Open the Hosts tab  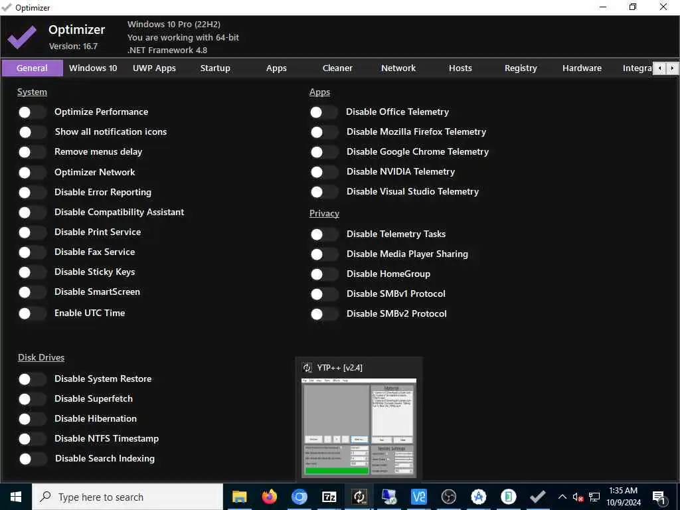pyautogui.click(x=460, y=68)
